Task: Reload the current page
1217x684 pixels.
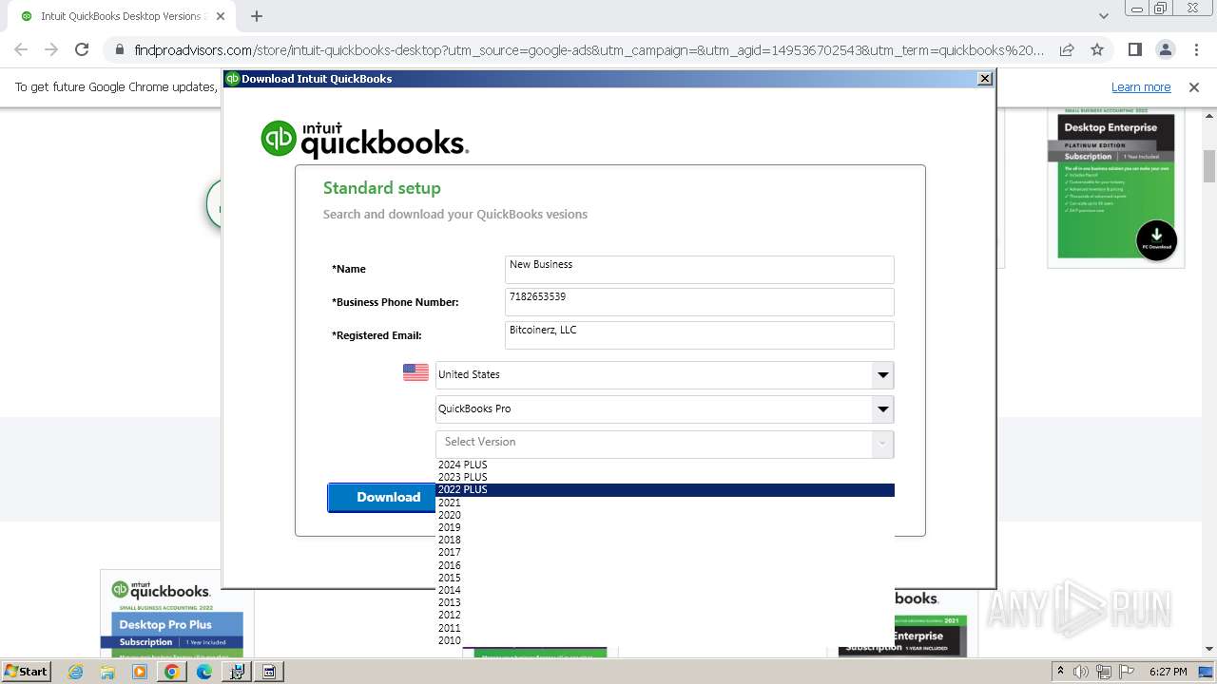Action: pos(82,49)
